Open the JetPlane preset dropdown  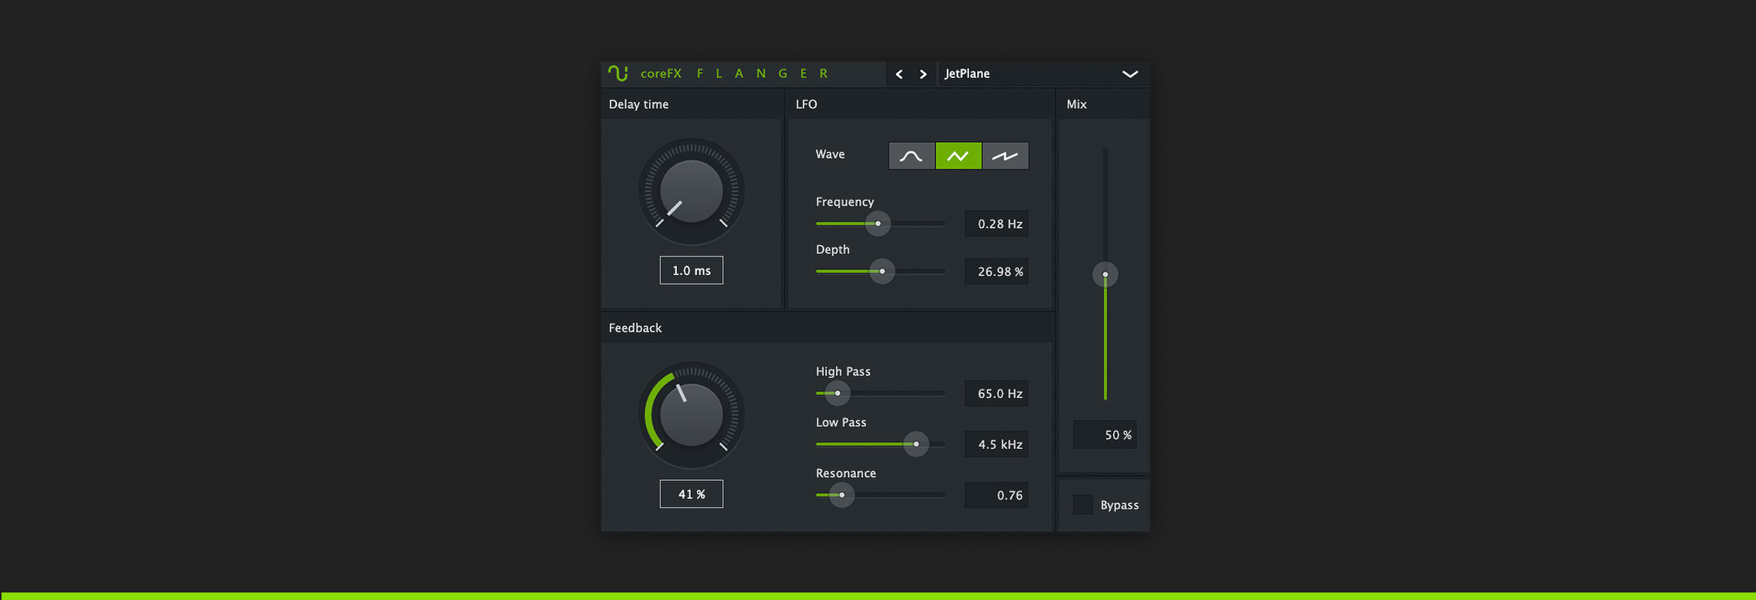click(1043, 73)
